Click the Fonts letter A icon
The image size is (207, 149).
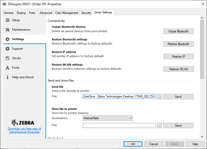coord(7,68)
